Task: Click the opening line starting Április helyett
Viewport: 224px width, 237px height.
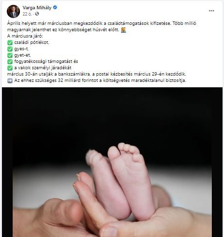Action: click(x=102, y=23)
